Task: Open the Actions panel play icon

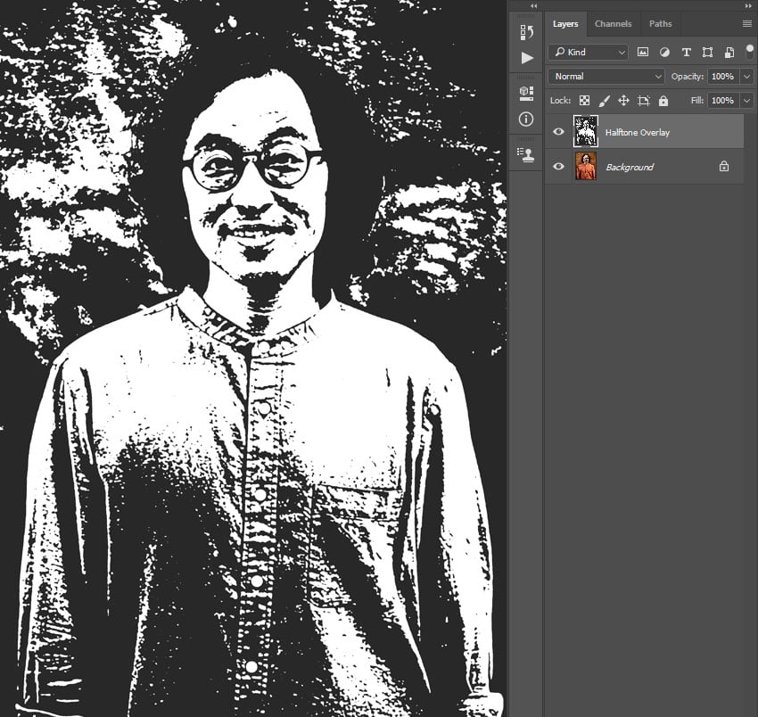Action: click(525, 57)
